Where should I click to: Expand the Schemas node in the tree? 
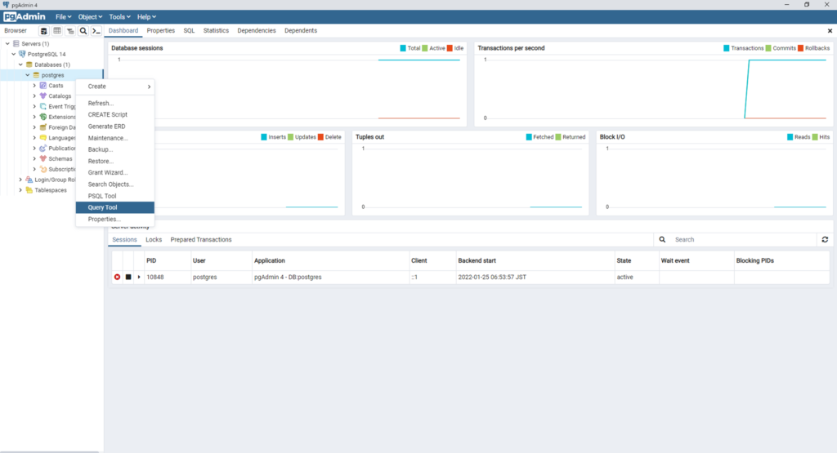(x=34, y=159)
